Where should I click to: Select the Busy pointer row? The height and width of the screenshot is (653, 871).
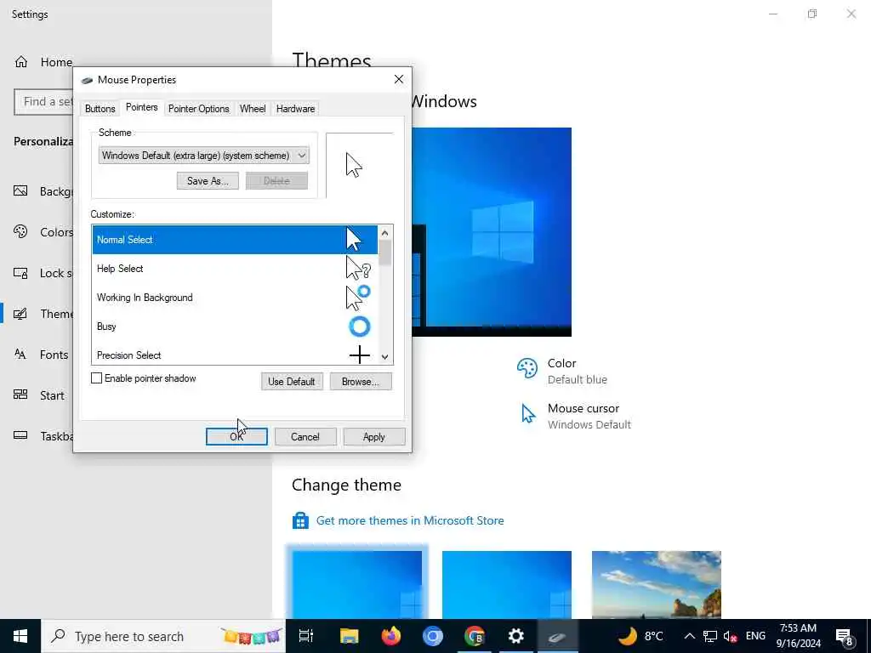(235, 326)
